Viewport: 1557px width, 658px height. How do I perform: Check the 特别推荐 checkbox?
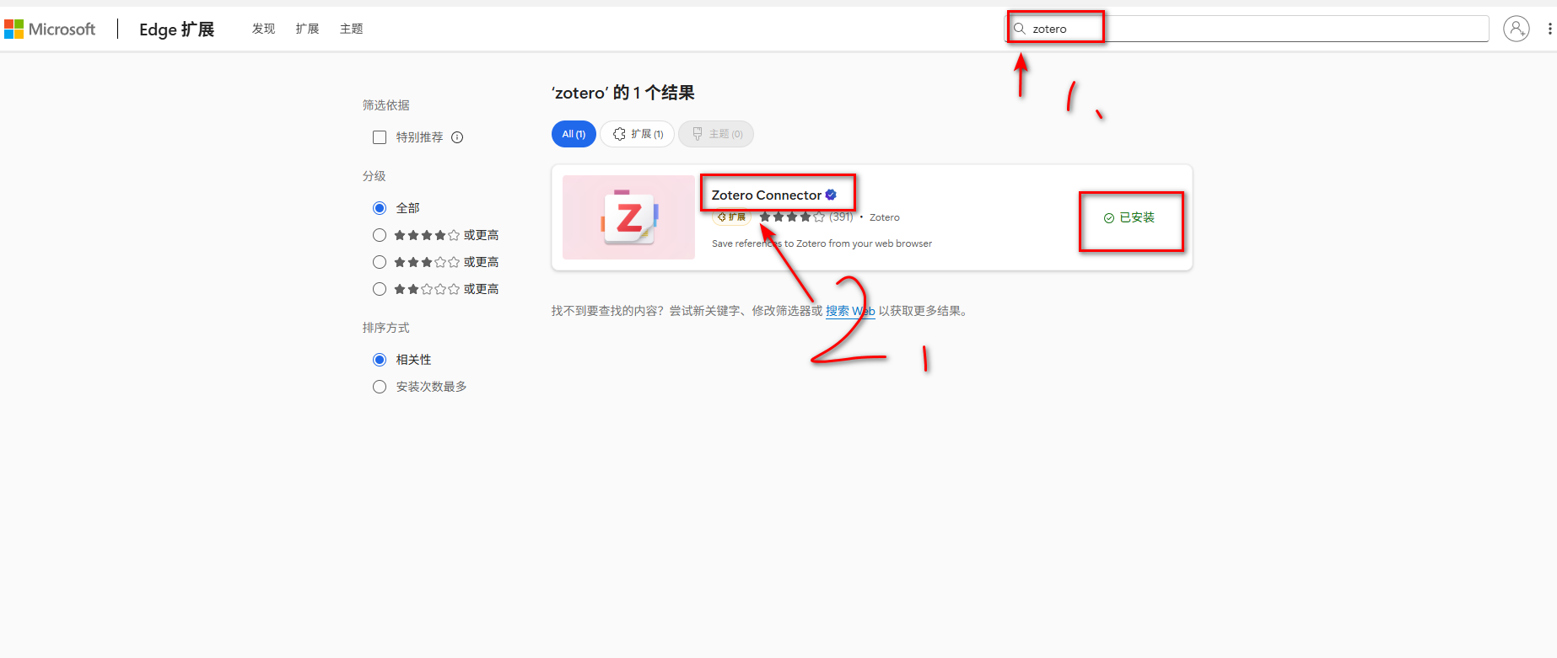(x=380, y=137)
